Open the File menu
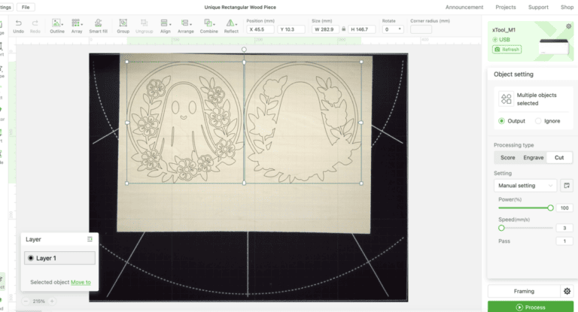578x312 pixels. pyautogui.click(x=27, y=7)
